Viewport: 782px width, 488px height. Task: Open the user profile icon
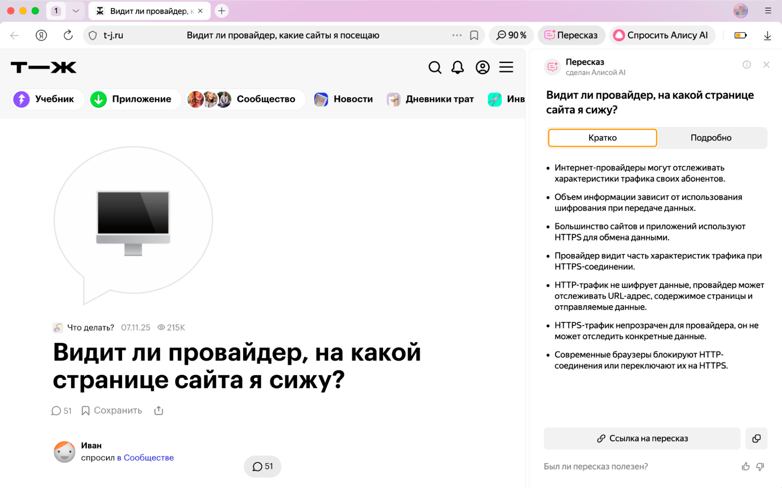click(x=482, y=67)
